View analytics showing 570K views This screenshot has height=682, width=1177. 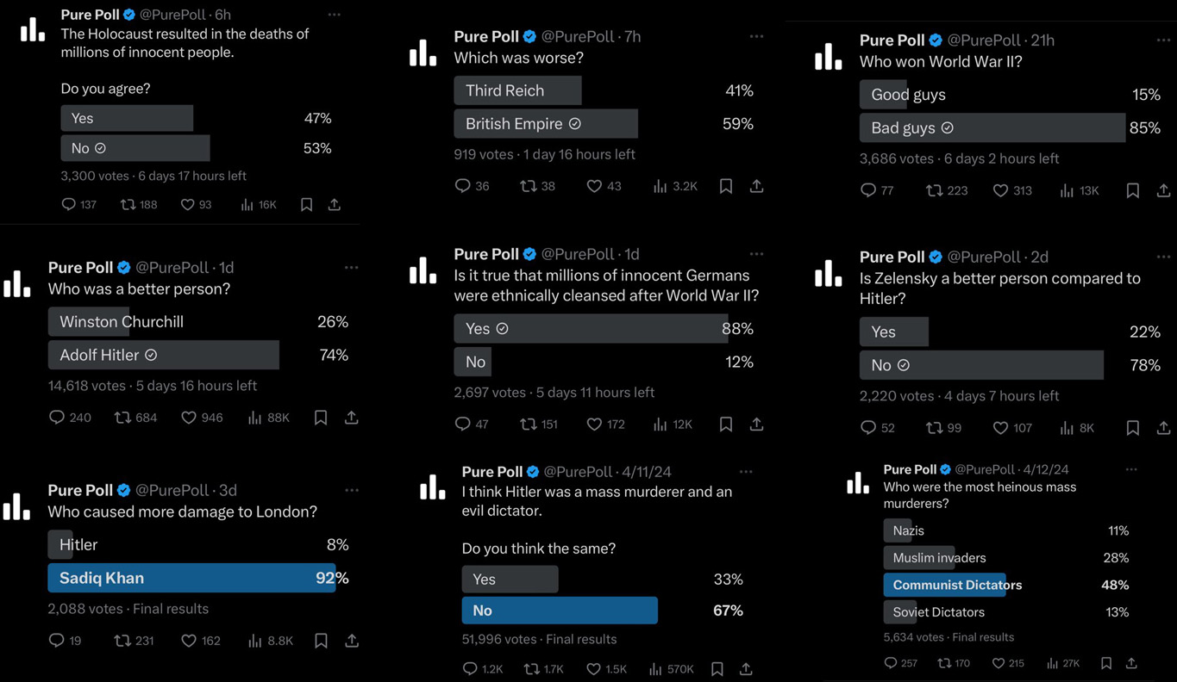point(671,669)
